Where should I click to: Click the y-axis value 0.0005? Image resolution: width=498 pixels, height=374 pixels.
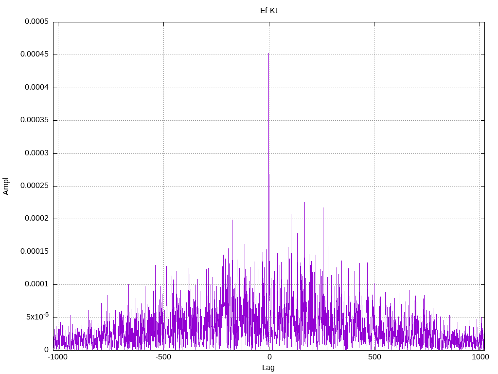37,21
